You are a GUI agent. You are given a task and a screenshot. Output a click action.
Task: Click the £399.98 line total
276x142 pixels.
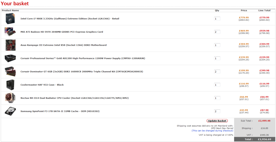tap(264, 70)
